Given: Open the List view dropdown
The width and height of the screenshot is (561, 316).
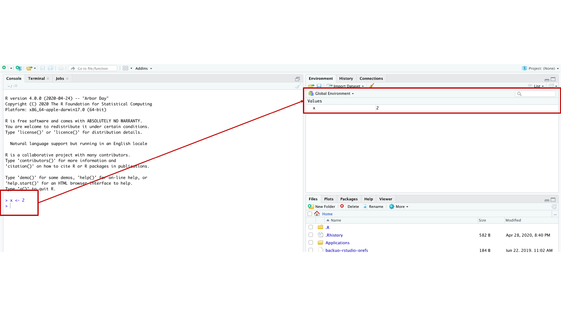Looking at the screenshot, I should tap(536, 86).
